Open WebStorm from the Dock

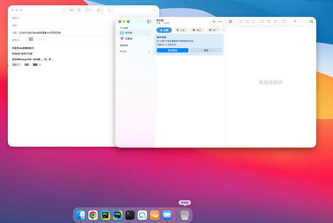(117, 215)
